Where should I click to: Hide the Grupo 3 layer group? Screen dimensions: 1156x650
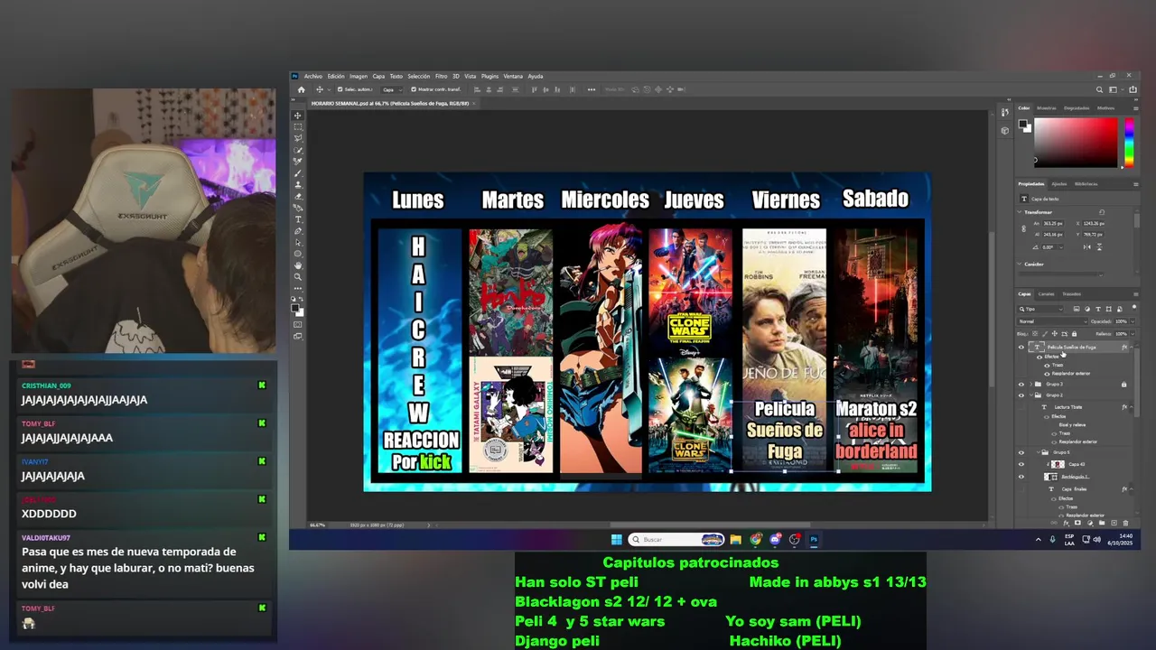1021,385
